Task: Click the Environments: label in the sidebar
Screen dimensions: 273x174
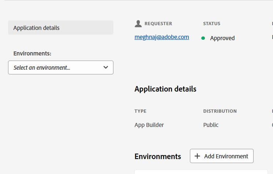Action: click(32, 54)
